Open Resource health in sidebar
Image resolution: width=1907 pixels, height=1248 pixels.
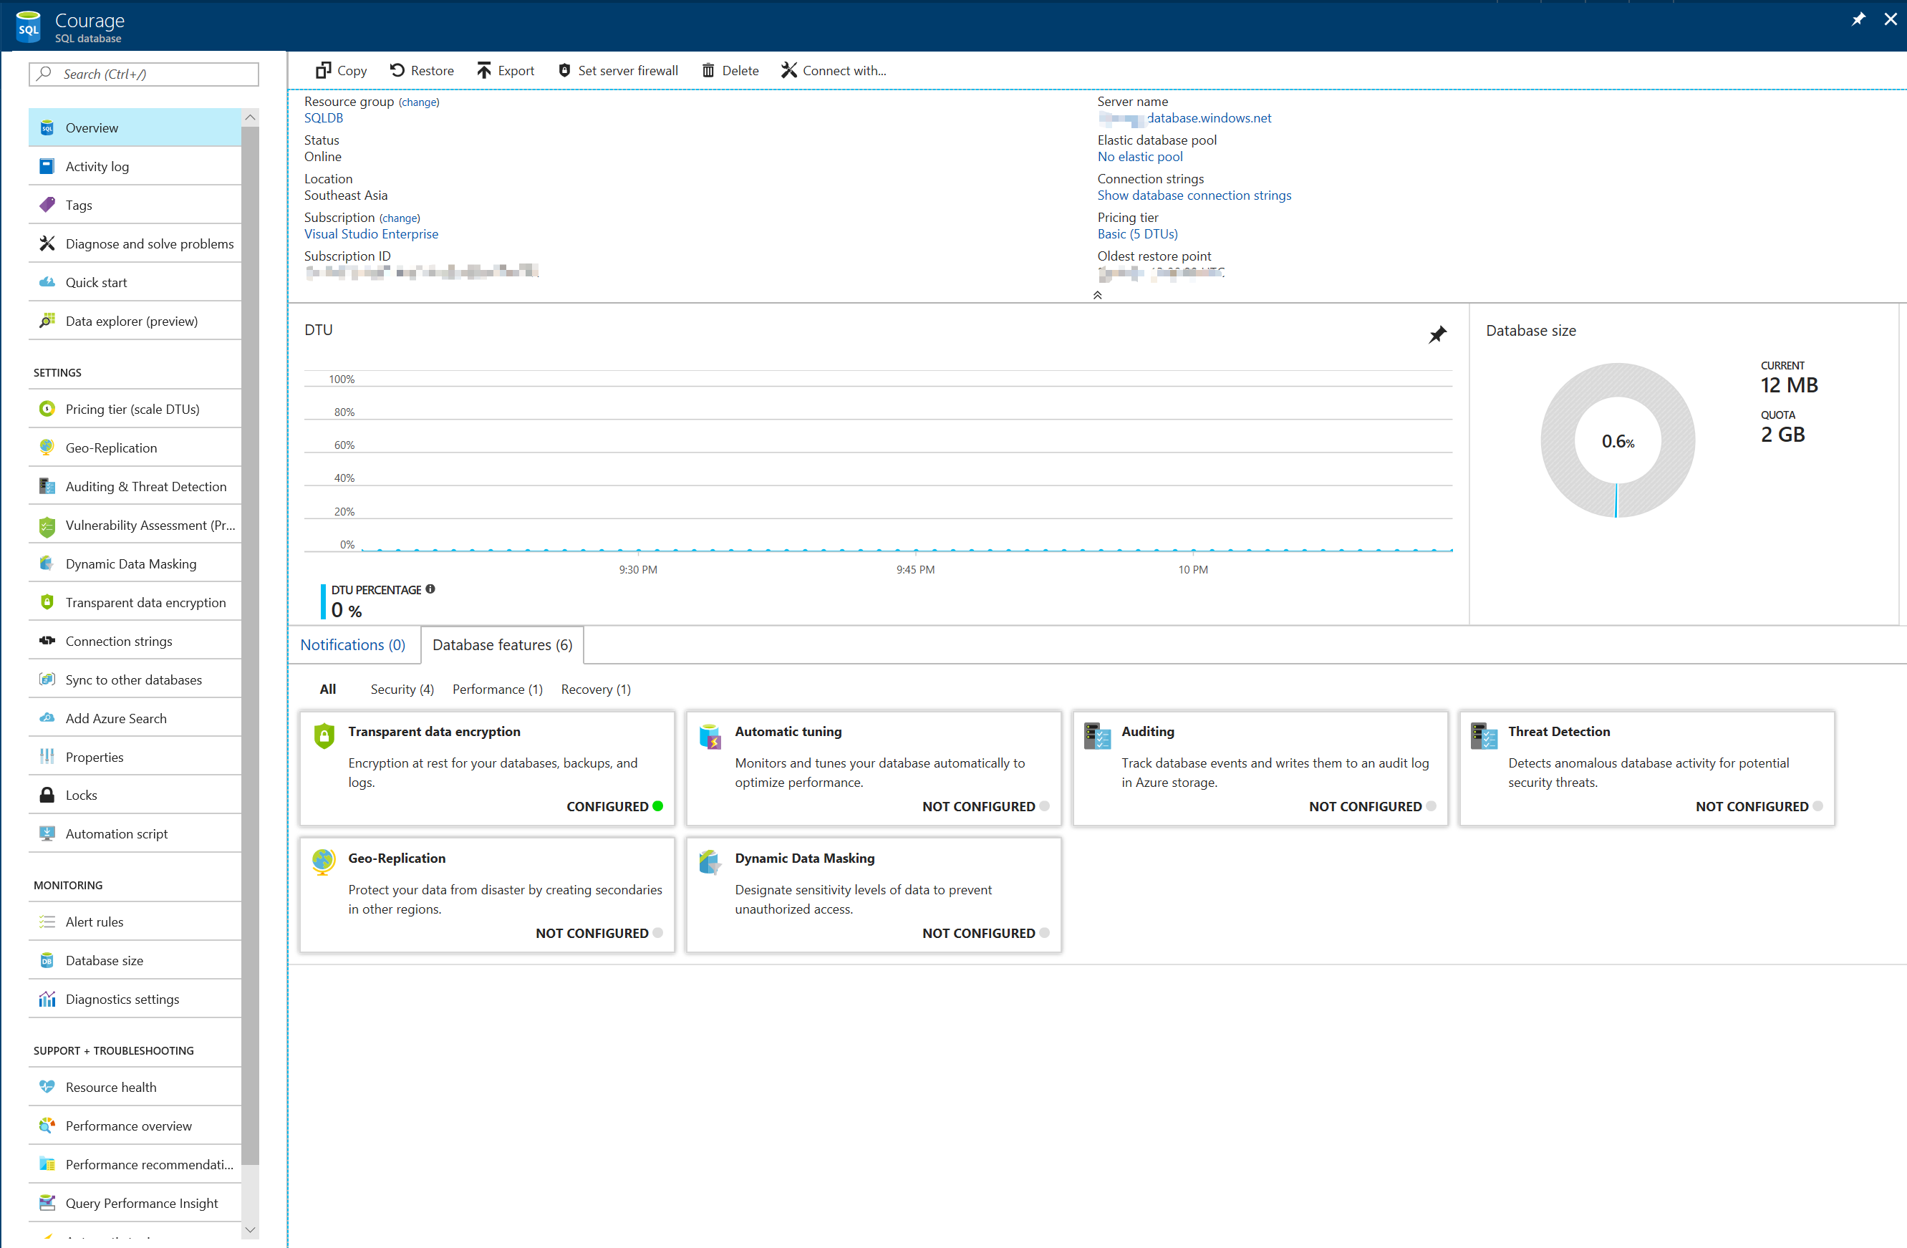pyautogui.click(x=135, y=1087)
